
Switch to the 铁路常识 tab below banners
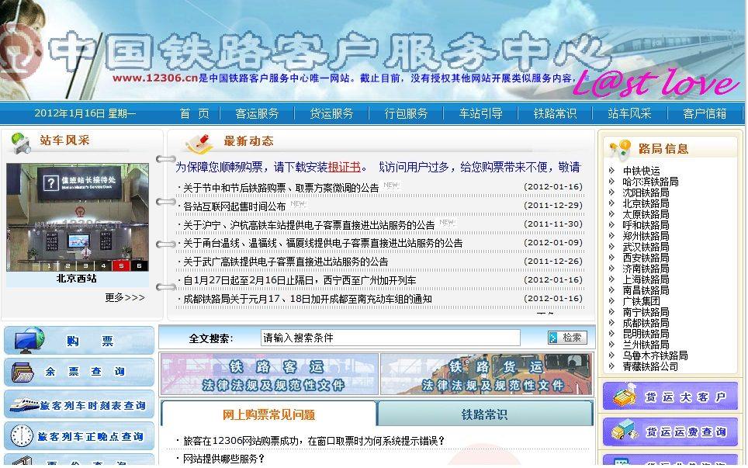[x=484, y=414]
